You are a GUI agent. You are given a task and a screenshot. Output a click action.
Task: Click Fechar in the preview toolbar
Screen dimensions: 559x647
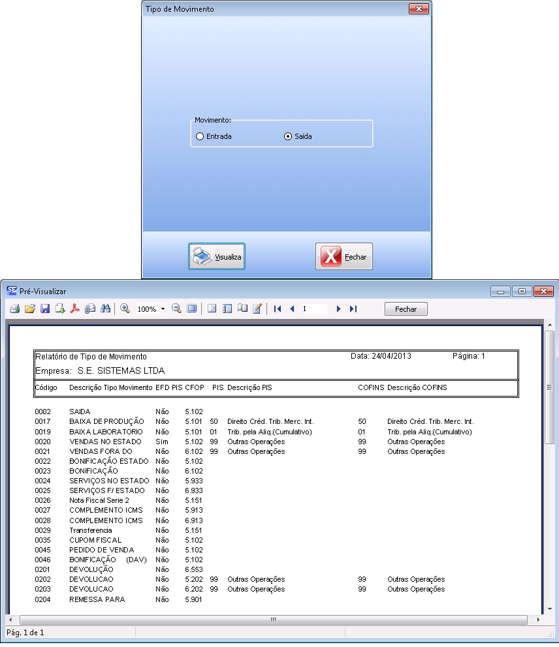click(406, 309)
